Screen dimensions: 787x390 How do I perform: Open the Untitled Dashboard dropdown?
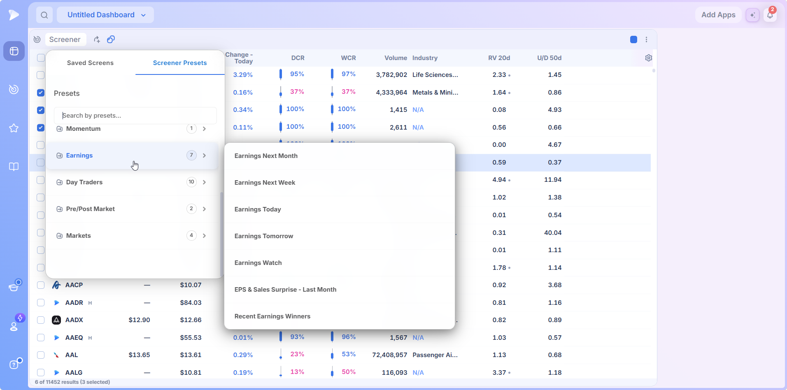(105, 15)
